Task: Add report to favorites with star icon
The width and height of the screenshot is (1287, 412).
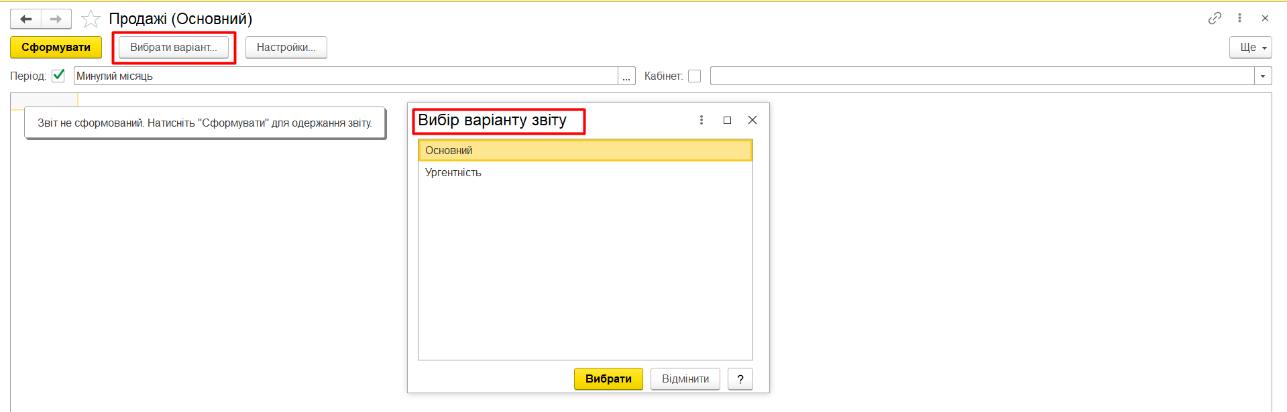Action: [x=91, y=19]
